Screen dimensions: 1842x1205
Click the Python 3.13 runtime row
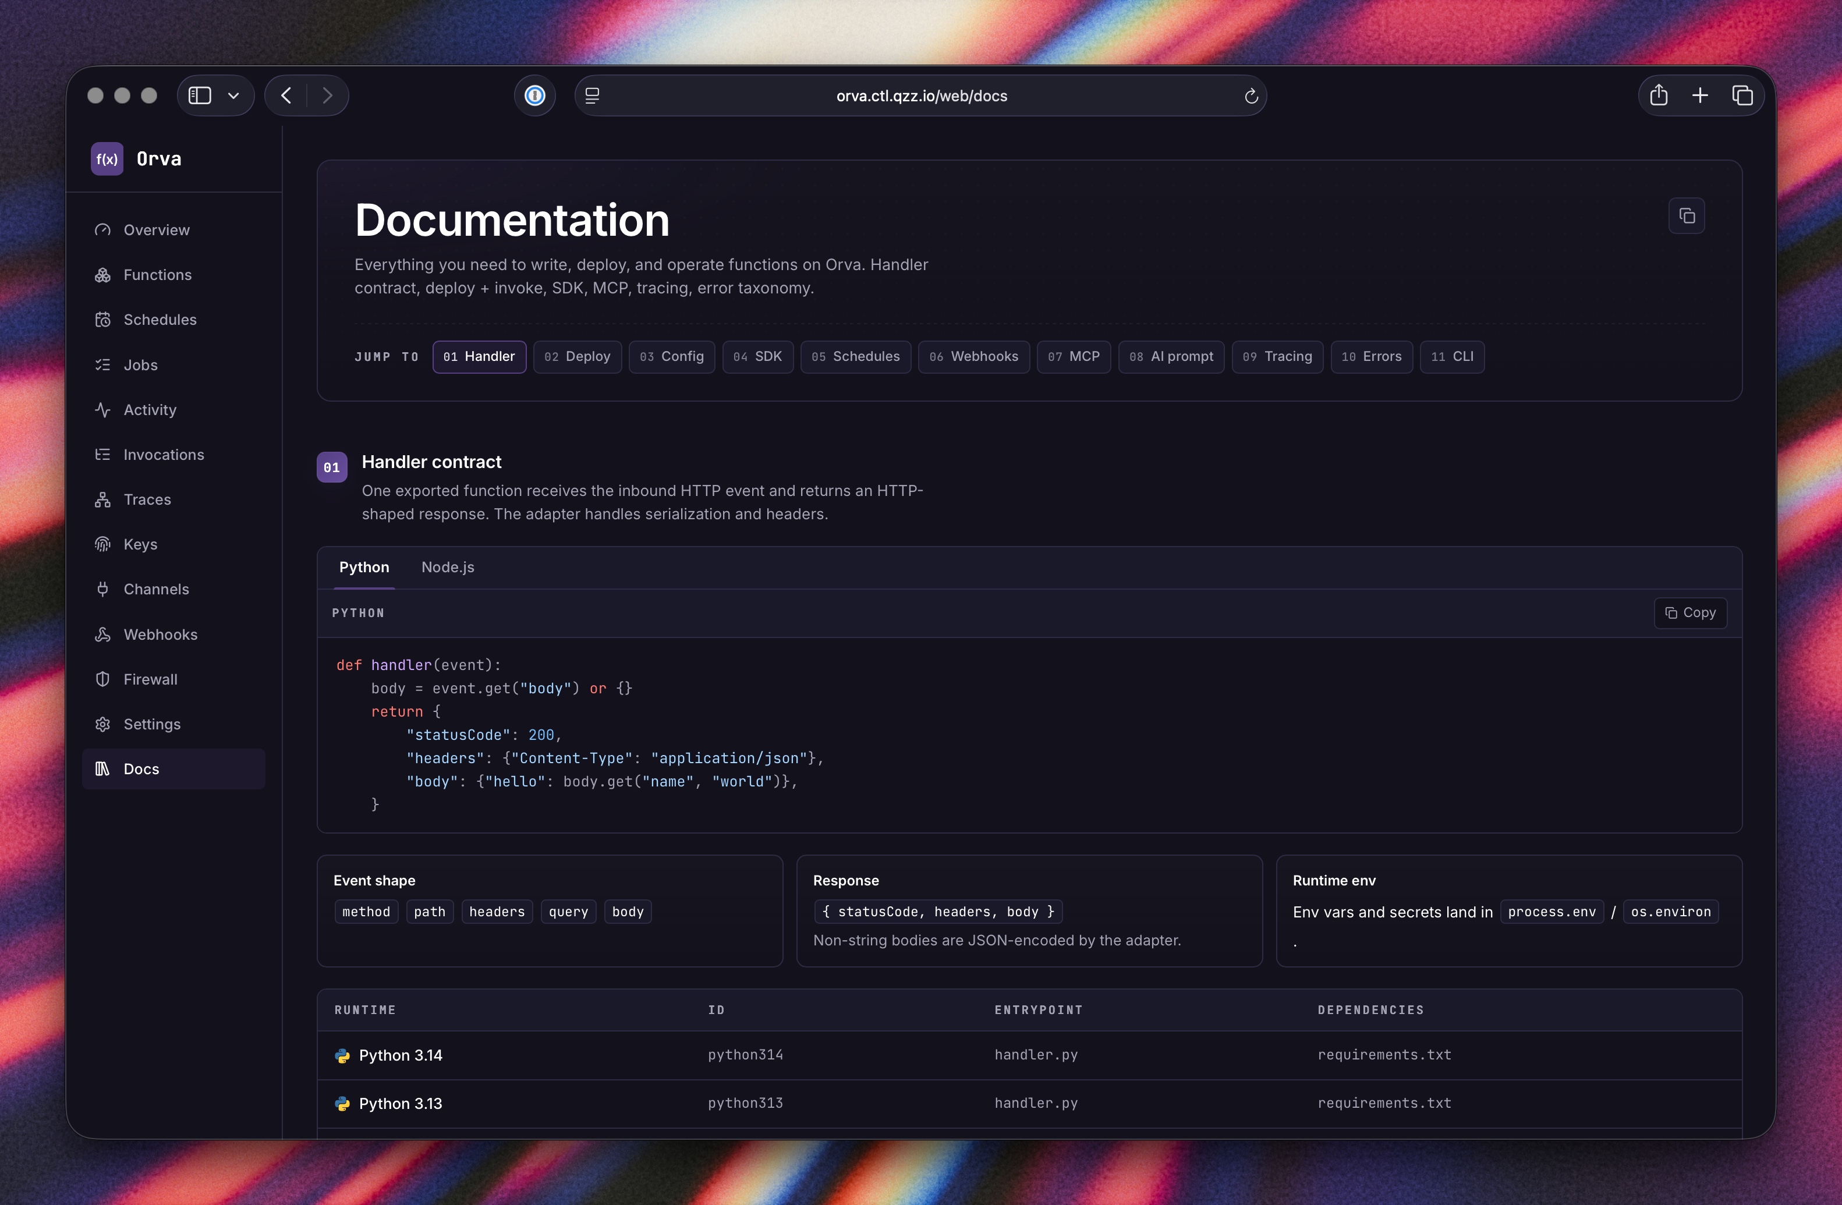click(1029, 1104)
